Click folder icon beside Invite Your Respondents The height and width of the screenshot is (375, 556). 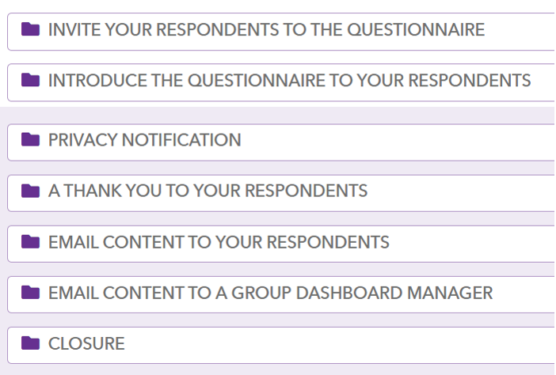pyautogui.click(x=30, y=29)
